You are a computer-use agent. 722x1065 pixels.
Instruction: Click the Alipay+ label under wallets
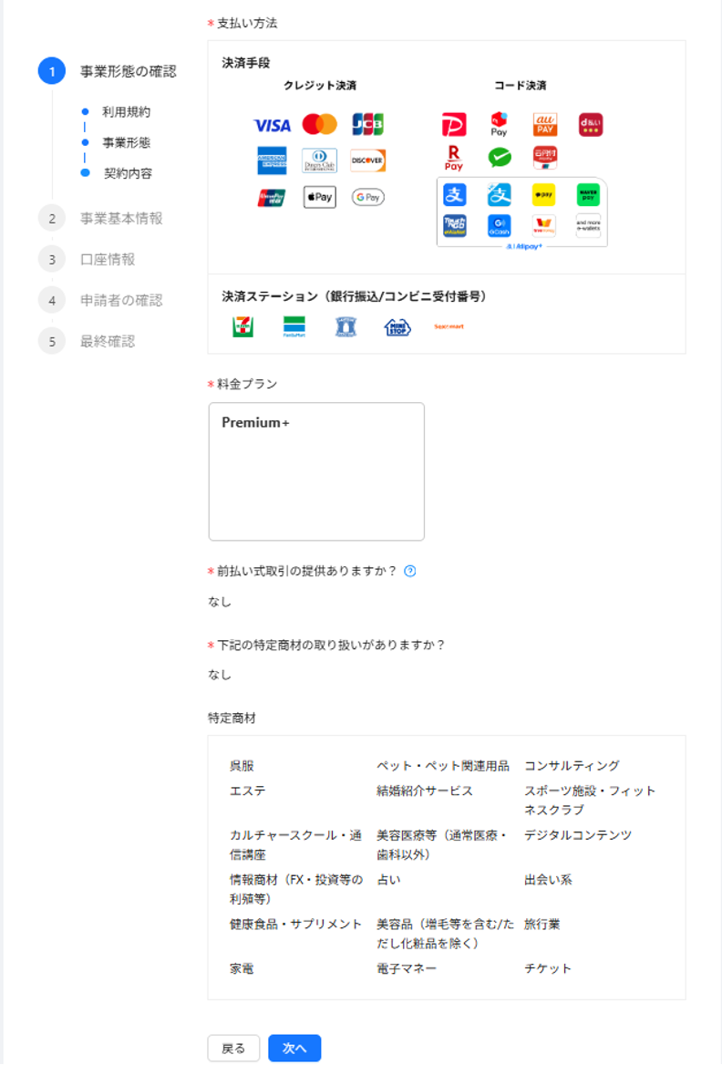tap(523, 246)
